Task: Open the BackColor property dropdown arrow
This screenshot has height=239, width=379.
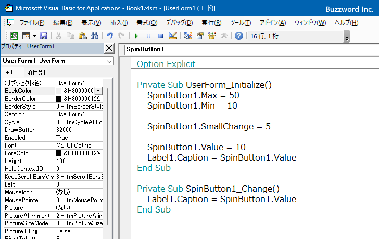Action: tap(98, 91)
